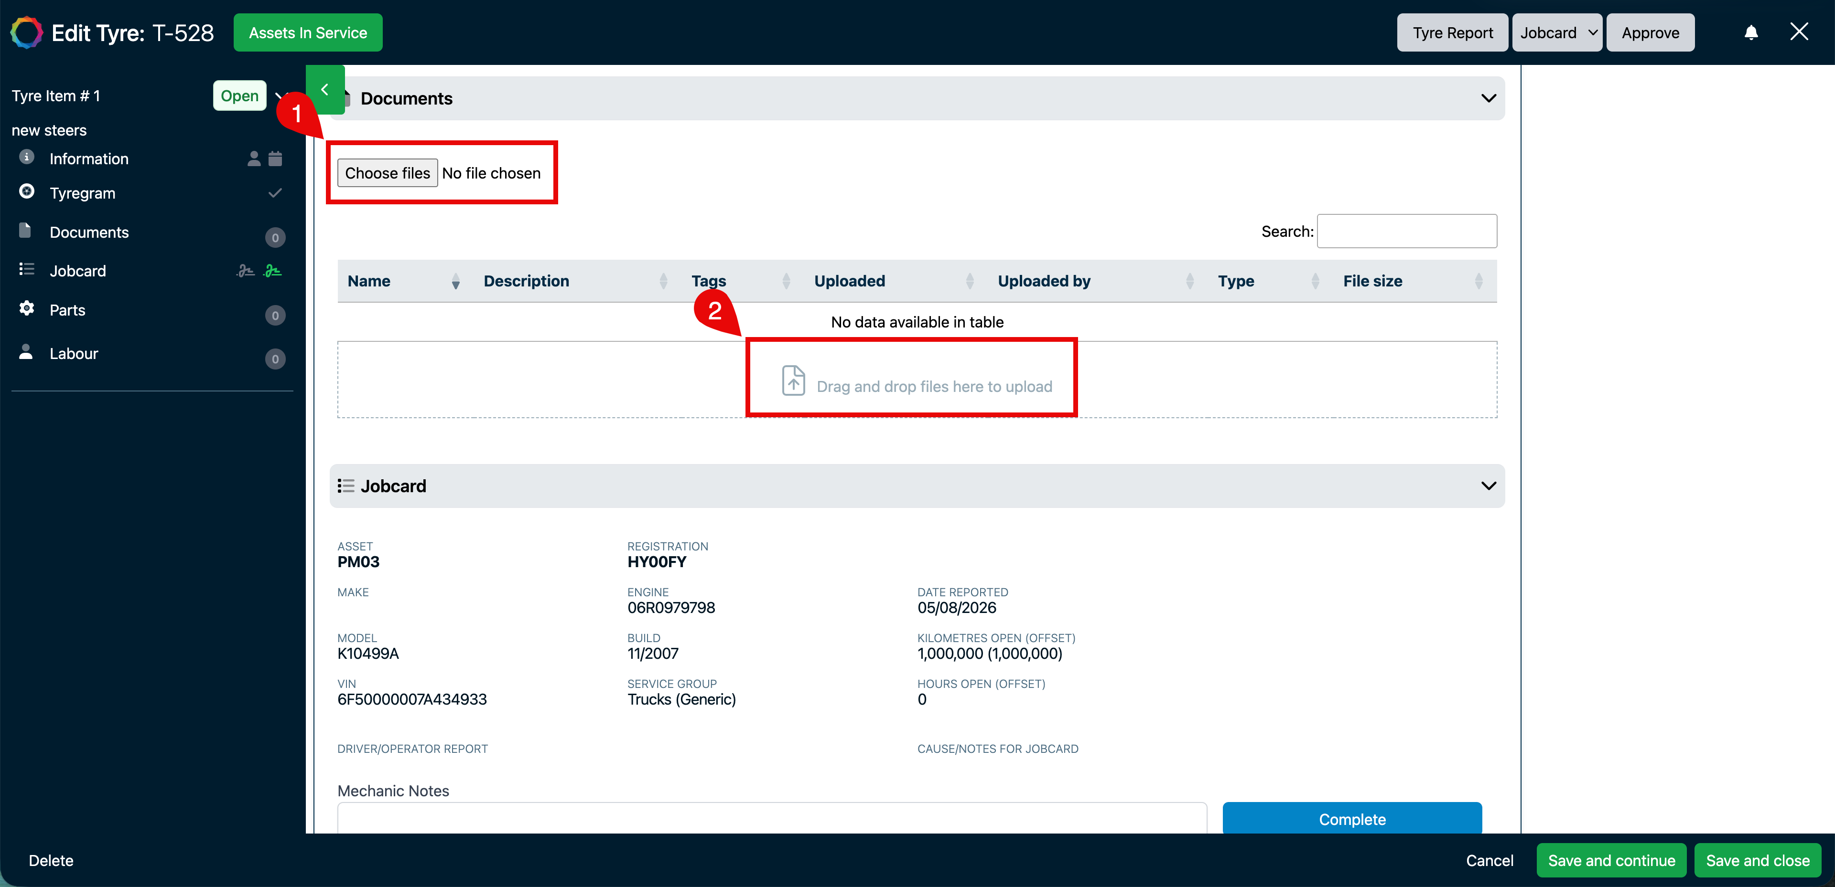Click the person icon on Information row

point(254,159)
